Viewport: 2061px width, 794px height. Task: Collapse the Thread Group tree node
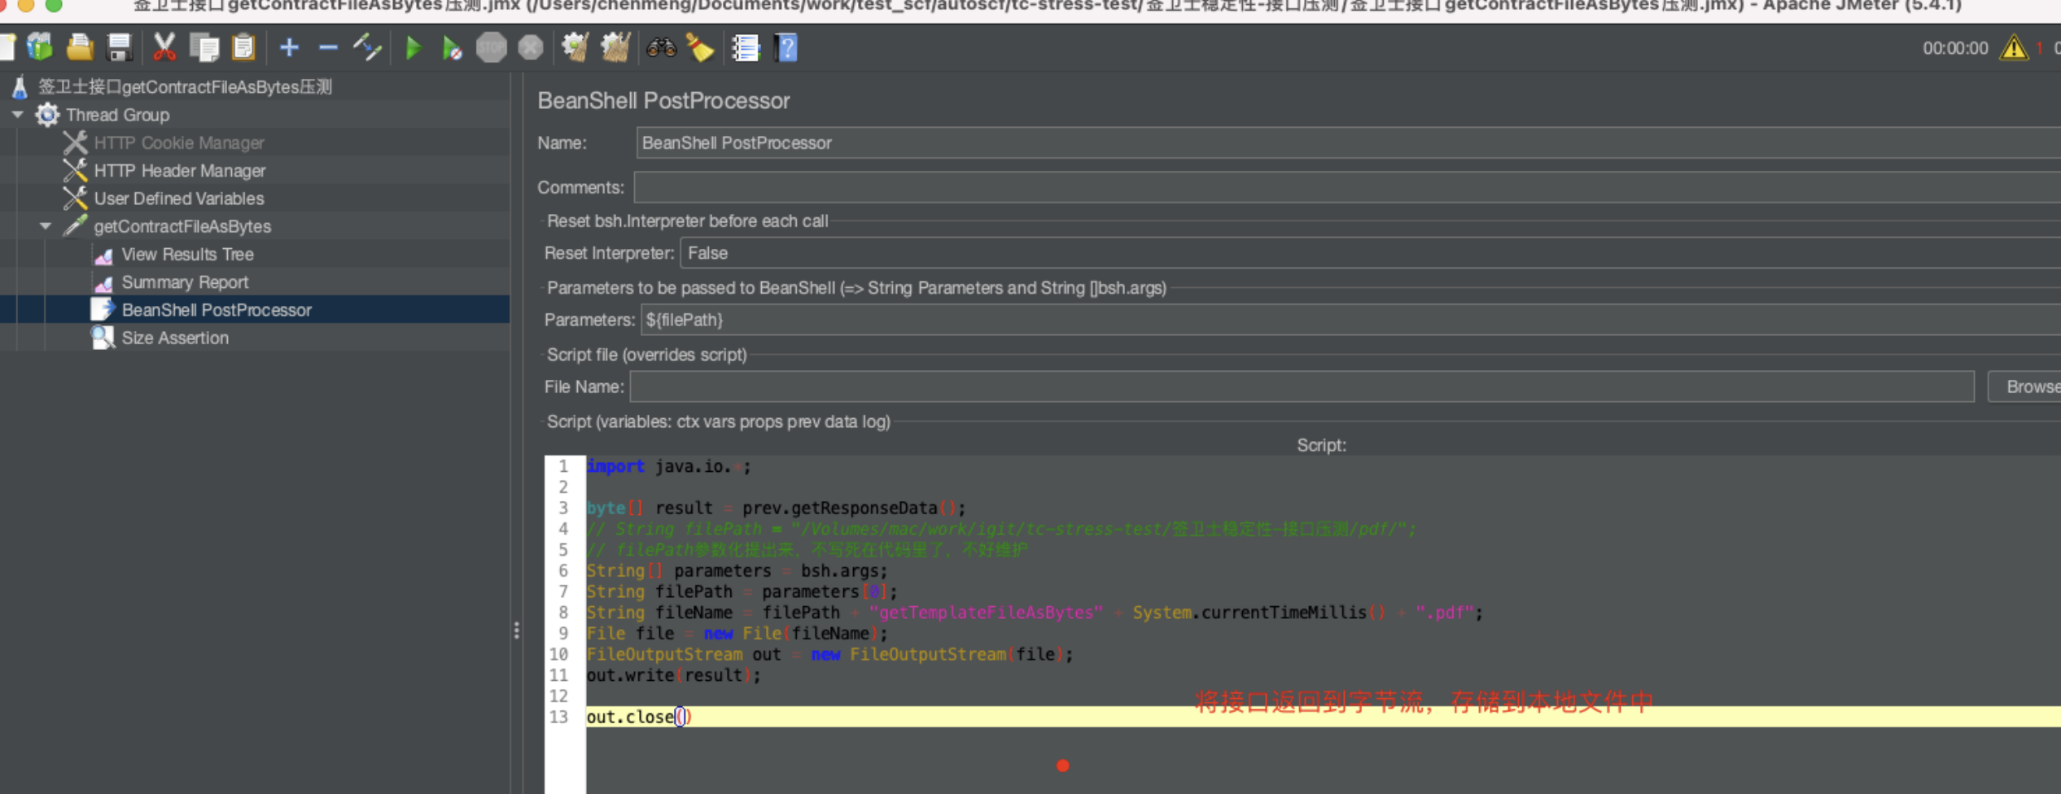point(17,115)
